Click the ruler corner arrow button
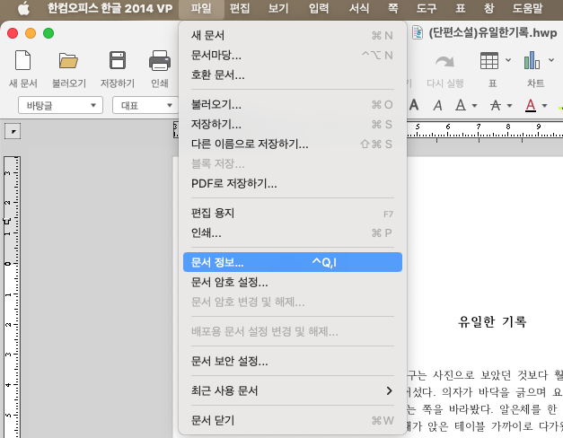The height and width of the screenshot is (438, 563). tap(13, 131)
